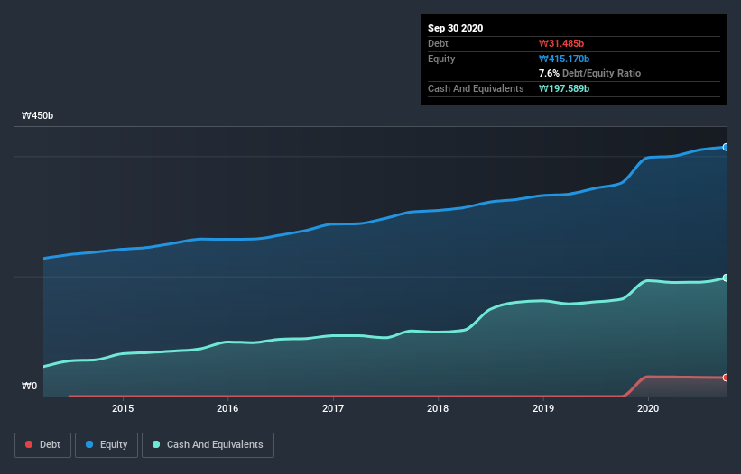Click the tooltip Equity row label

(x=441, y=59)
